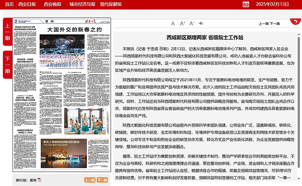This screenshot has height=186, width=302.
Task: Open 大国外交的新春之约 headline on page thumbnail
Action: pyautogui.click(x=74, y=29)
